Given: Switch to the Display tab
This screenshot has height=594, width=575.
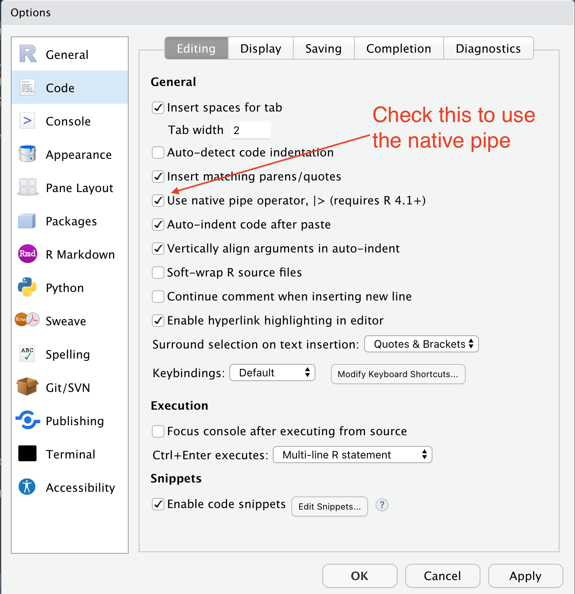Looking at the screenshot, I should tap(260, 49).
